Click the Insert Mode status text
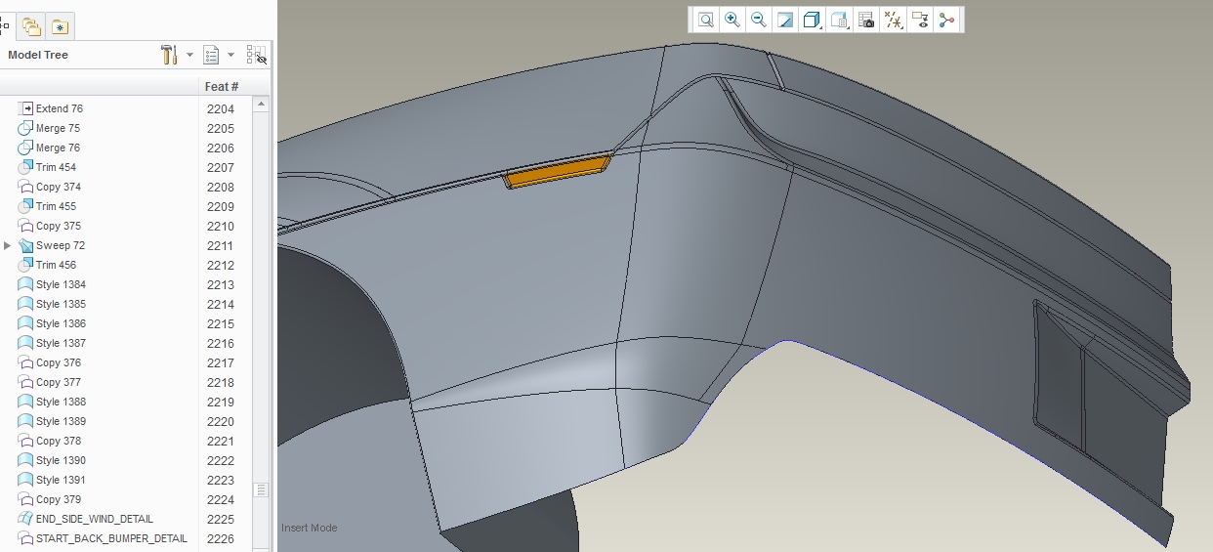1213x552 pixels. 310,528
